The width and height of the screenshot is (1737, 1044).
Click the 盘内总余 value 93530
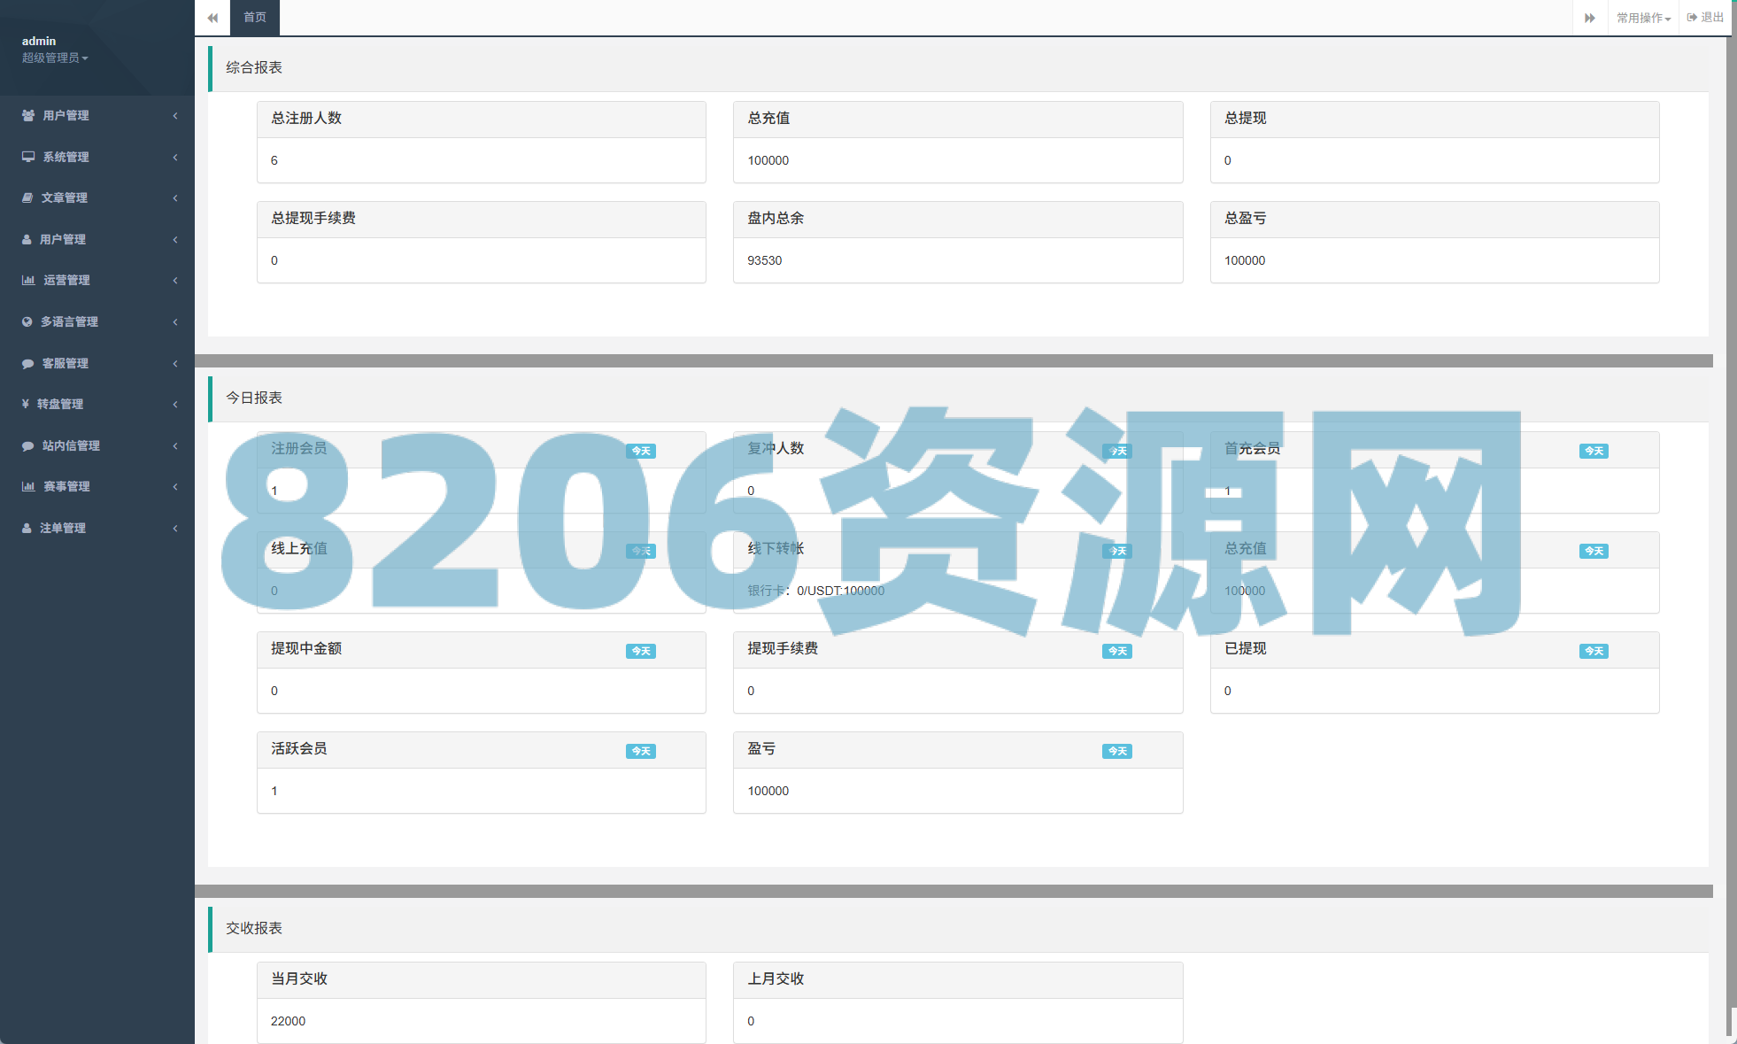pyautogui.click(x=765, y=260)
